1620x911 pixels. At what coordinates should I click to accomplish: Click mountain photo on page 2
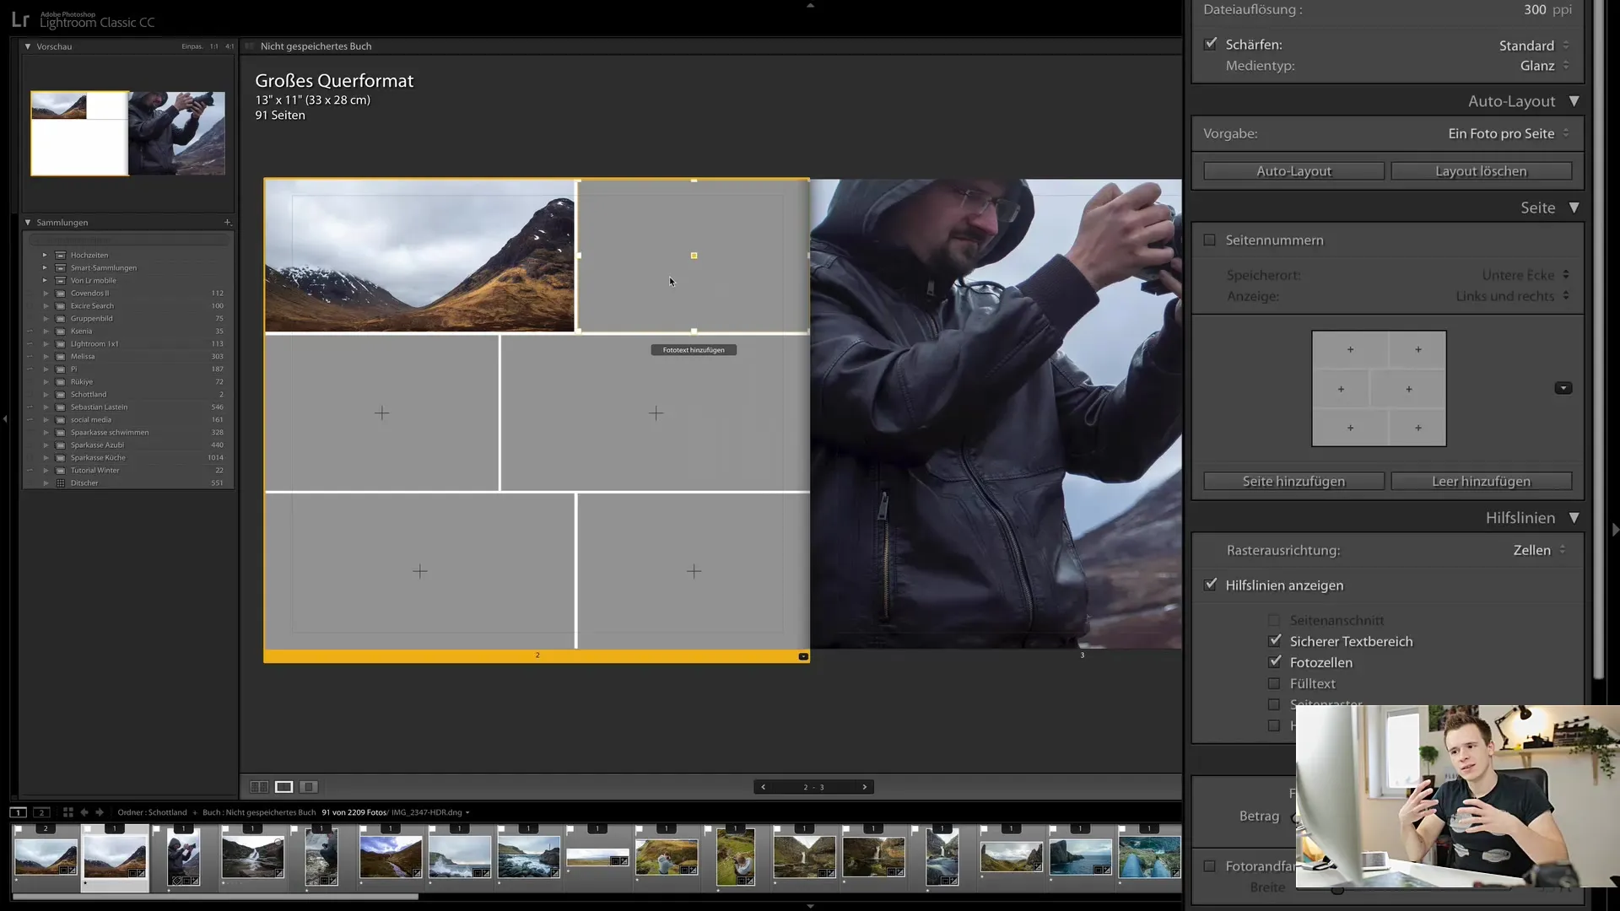coord(419,256)
